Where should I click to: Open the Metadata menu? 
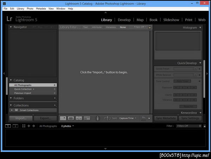pos(41,8)
